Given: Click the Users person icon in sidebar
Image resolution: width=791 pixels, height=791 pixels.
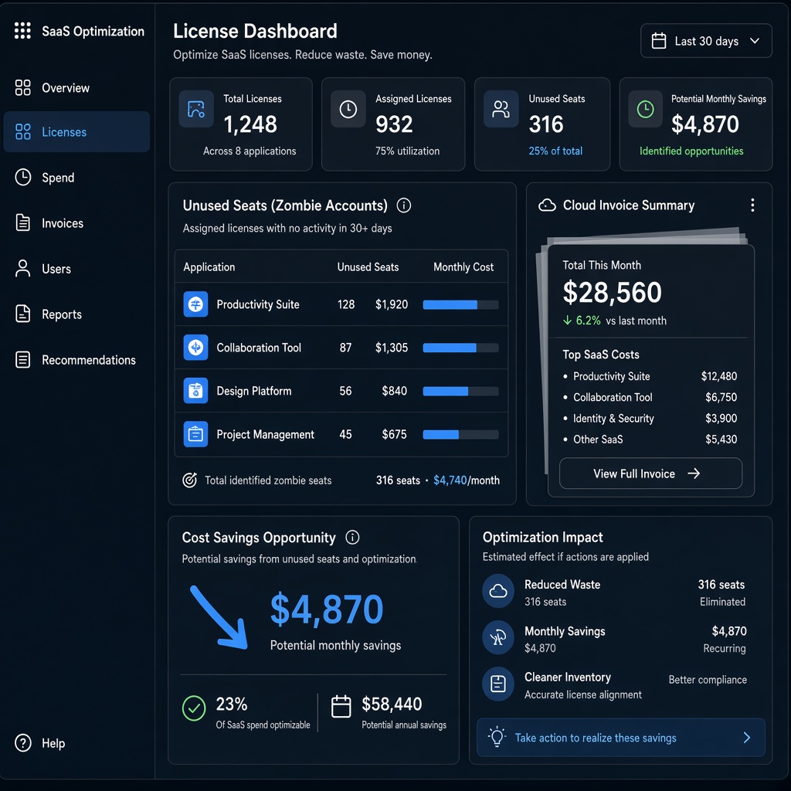Looking at the screenshot, I should [22, 268].
